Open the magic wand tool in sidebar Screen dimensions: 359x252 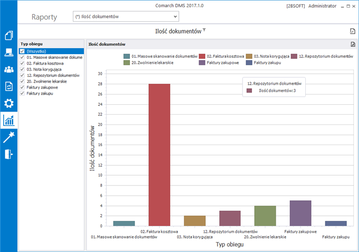click(9, 137)
